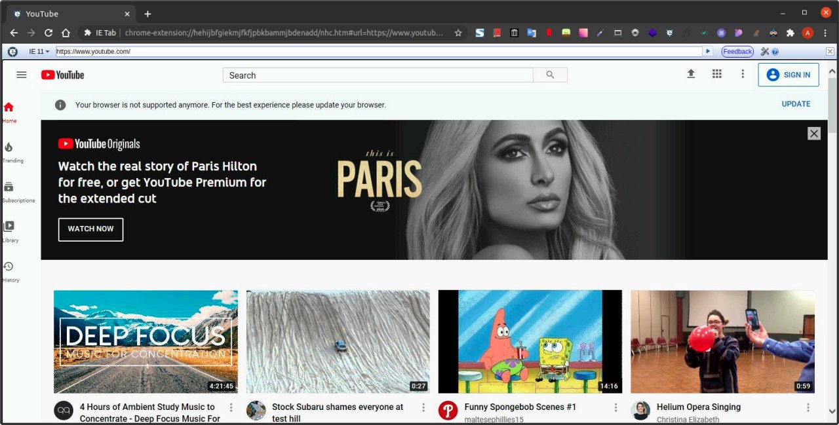Open the YouTube apps grid
This screenshot has width=839, height=425.
(717, 75)
